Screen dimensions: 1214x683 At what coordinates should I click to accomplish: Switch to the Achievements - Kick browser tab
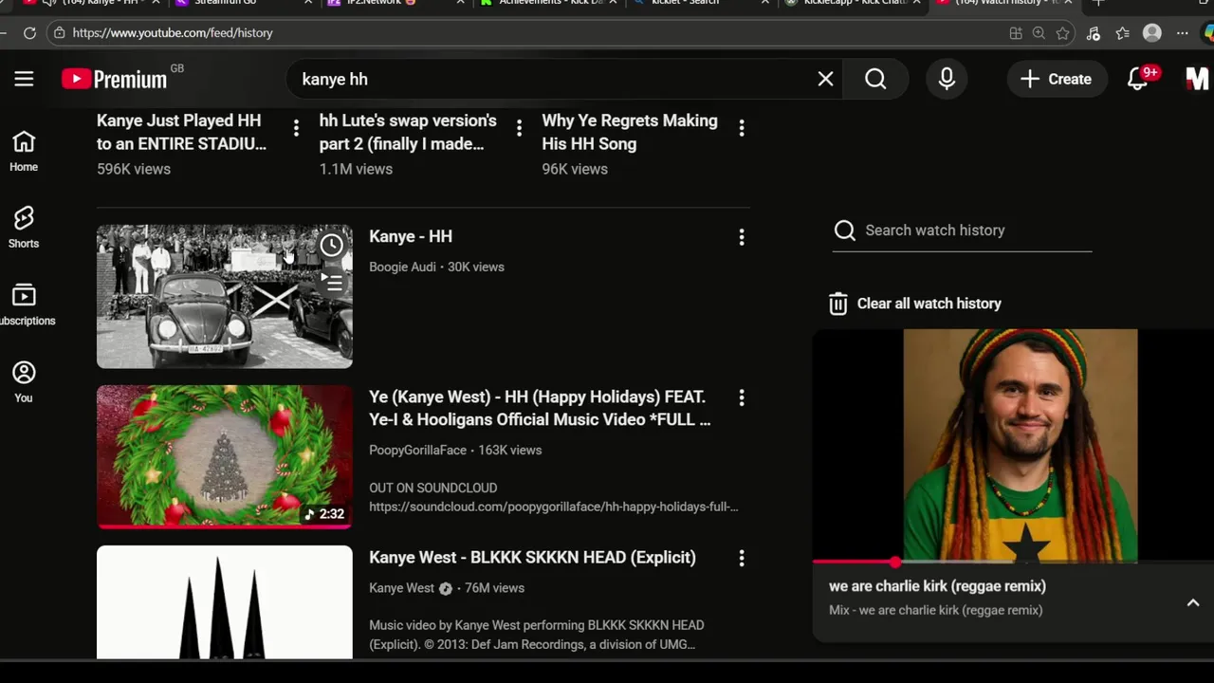coord(550,3)
